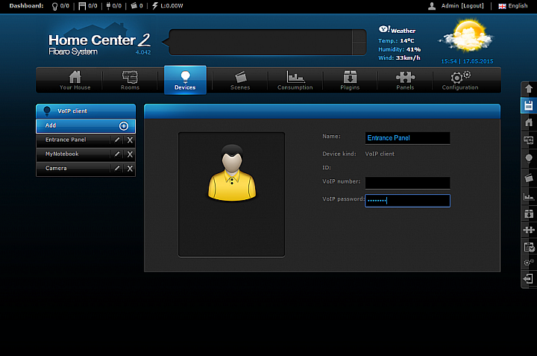Delete the MyNotebook VoIP client
The width and height of the screenshot is (537, 356).
(130, 154)
